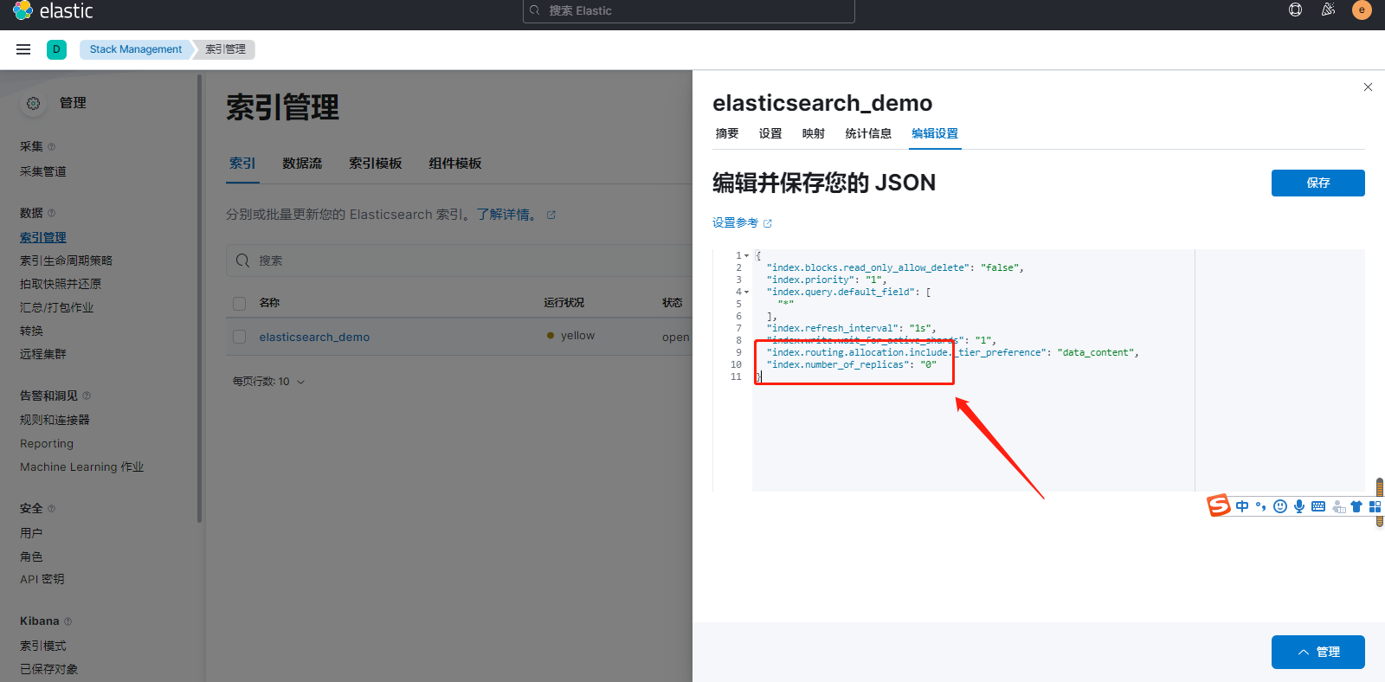The width and height of the screenshot is (1385, 682).
Task: Open 拍取快照并还原 in sidebar
Action: (x=61, y=284)
